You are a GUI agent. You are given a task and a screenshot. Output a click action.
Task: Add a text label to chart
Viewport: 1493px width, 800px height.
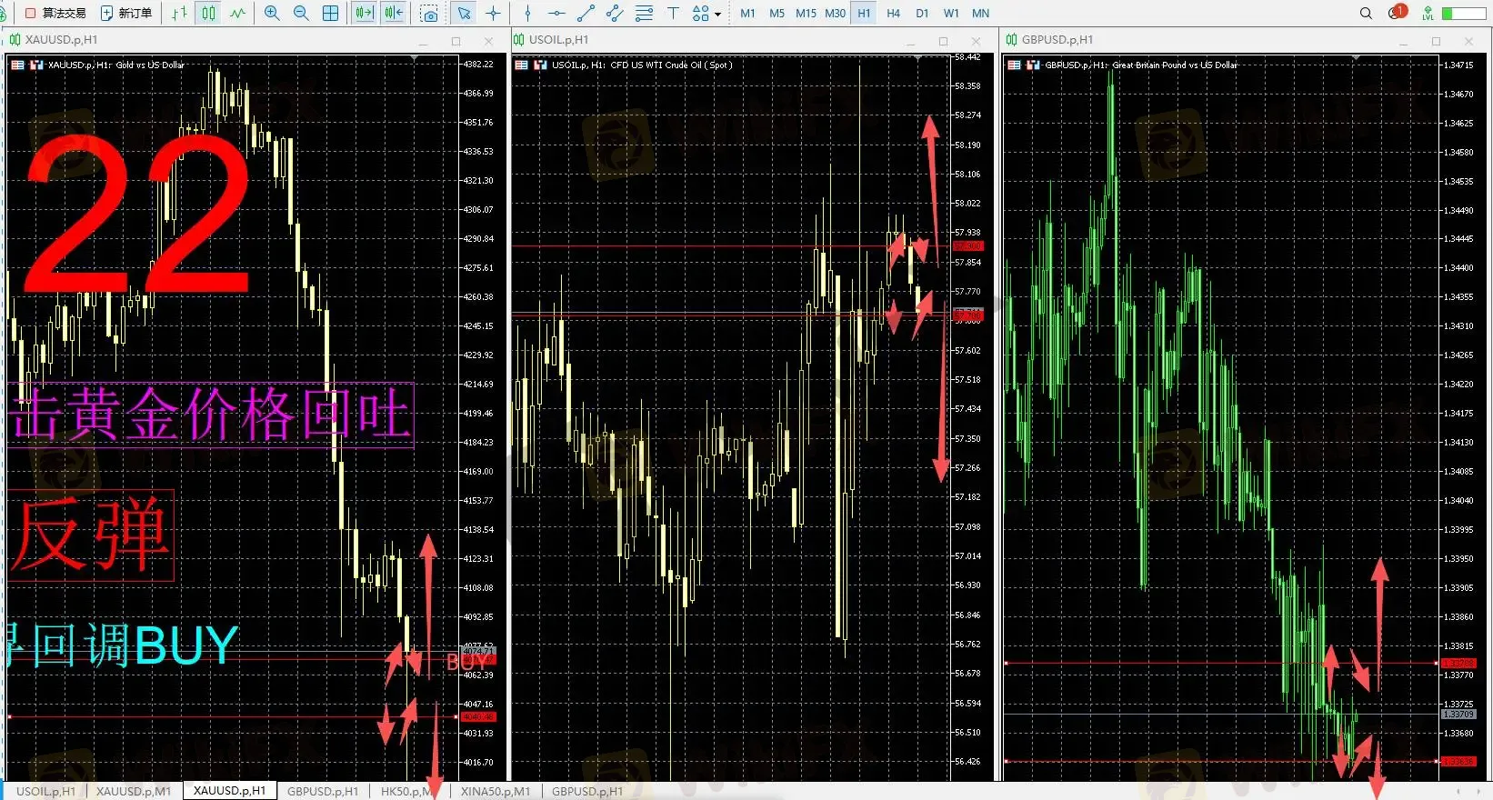(673, 13)
